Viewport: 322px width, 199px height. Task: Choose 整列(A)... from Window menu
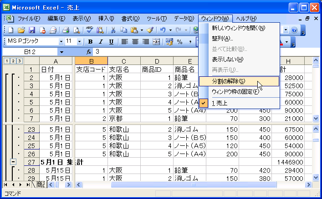pyautogui.click(x=239, y=38)
